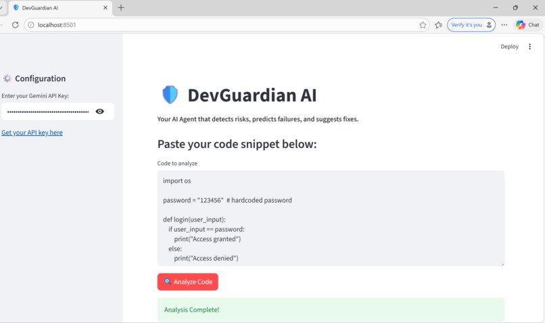Click the Verify it's you profile button
The width and height of the screenshot is (545, 323).
tap(471, 25)
